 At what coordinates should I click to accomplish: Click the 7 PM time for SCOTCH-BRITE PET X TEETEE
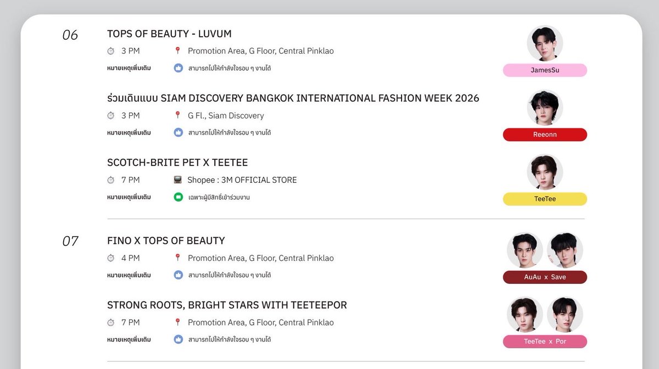click(x=131, y=180)
